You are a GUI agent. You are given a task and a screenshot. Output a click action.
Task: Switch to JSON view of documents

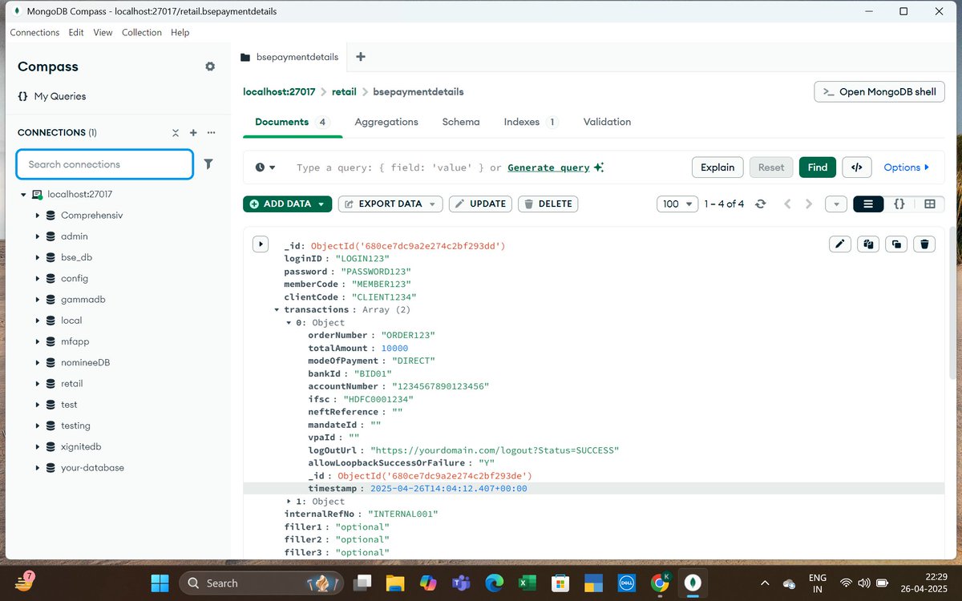899,204
